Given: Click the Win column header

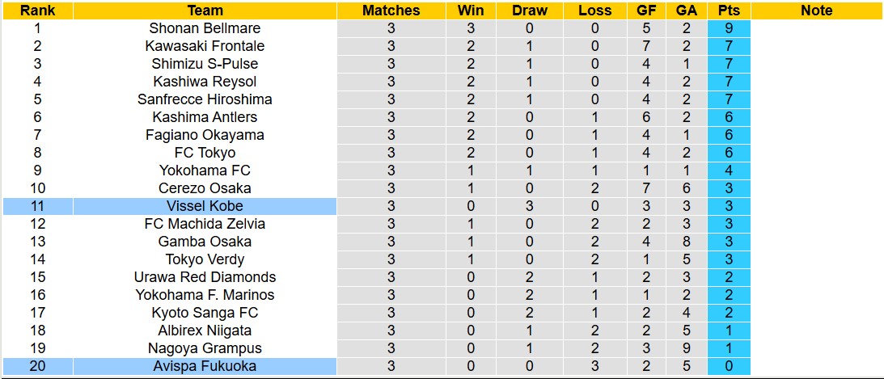Looking at the screenshot, I should point(471,11).
